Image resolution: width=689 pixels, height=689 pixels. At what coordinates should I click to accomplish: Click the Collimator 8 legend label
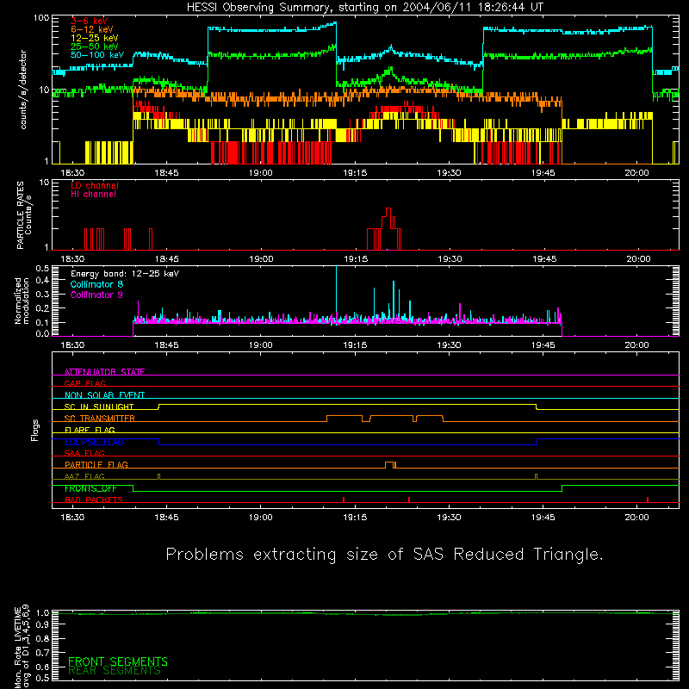coord(96,284)
